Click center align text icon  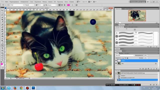click(62, 5)
